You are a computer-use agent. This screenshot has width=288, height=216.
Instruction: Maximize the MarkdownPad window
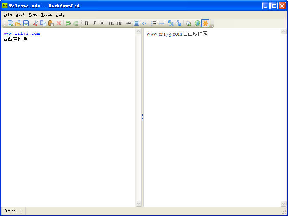[274, 6]
